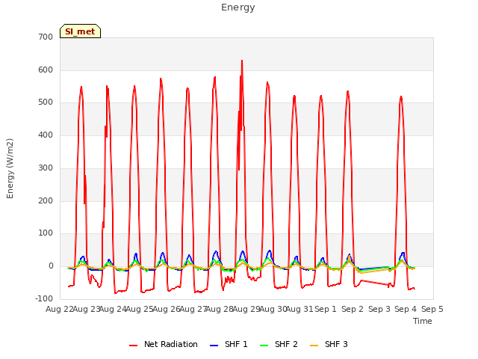This screenshot has width=478, height=359.
Task: Click the 0 y-axis tick label
Action: point(51,266)
